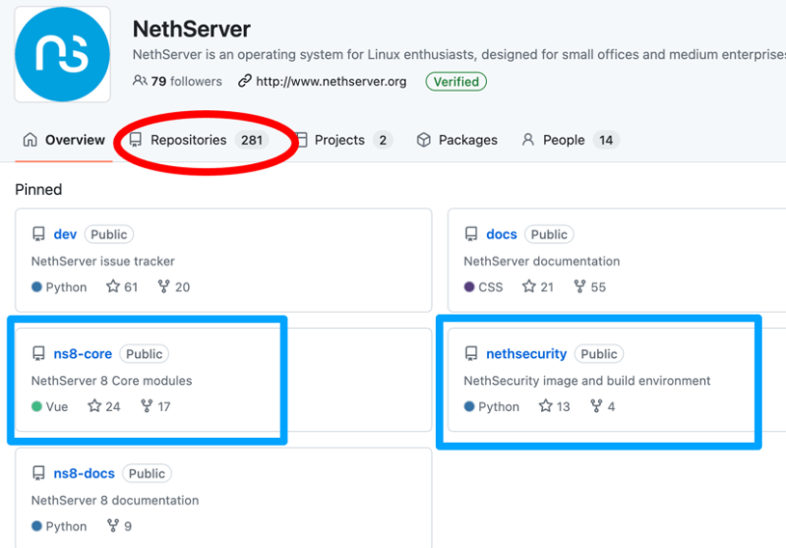This screenshot has height=548, width=786.
Task: Click the repo icon beside docs
Action: pyautogui.click(x=472, y=234)
